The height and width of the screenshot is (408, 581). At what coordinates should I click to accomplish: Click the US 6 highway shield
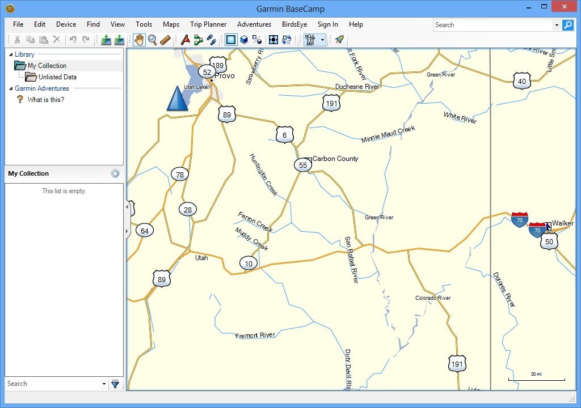(x=285, y=135)
